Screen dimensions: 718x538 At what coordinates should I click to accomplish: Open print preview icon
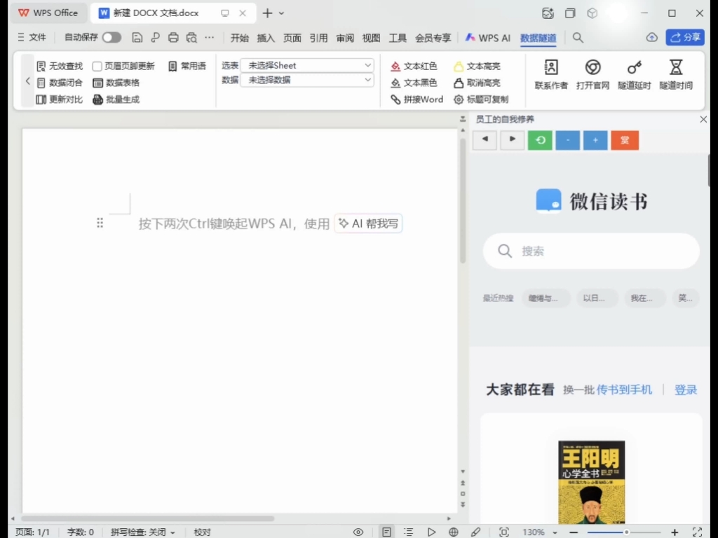click(x=191, y=38)
